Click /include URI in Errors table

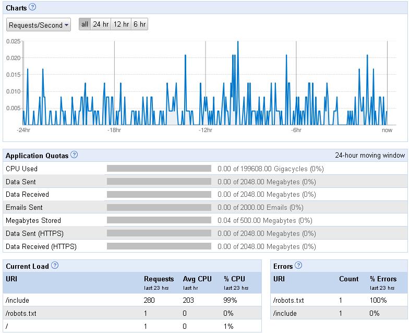pyautogui.click(x=285, y=313)
